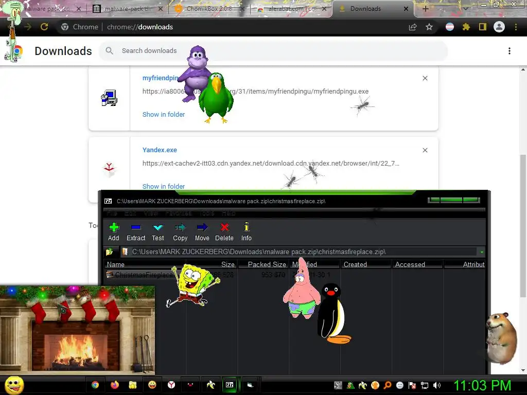Screen dimensions: 527x395
Task: Switch to the ChomikBox 2.0.8 tab
Action: click(x=208, y=9)
